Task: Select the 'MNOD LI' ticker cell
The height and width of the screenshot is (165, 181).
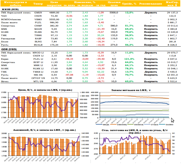Action: [x=38, y=53]
